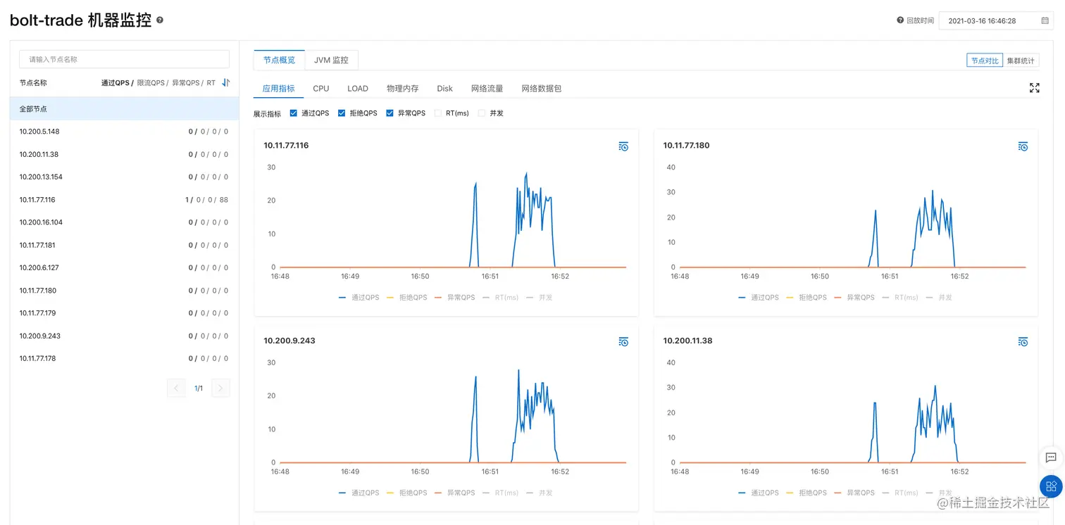Switch to the JVM 监控 tab

click(x=331, y=60)
